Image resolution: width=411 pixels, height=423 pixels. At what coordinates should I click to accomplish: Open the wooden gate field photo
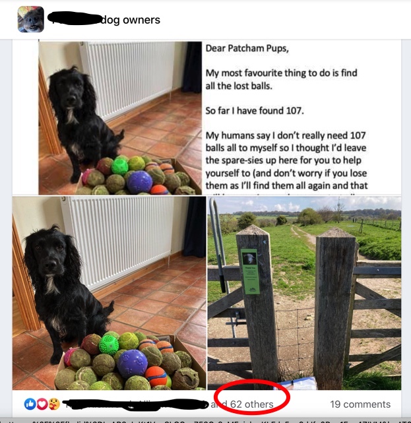[x=304, y=293]
